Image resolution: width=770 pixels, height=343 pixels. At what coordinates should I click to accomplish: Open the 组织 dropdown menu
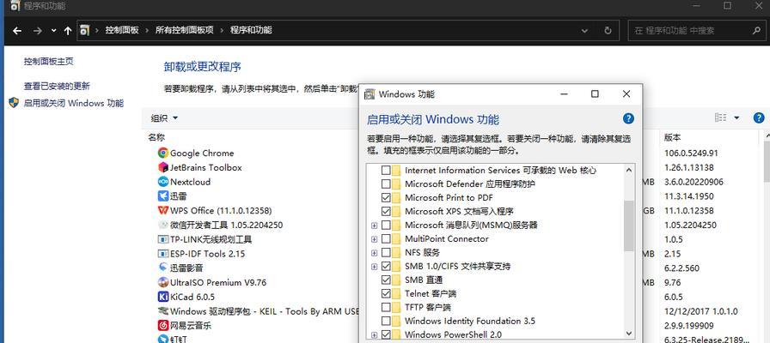point(164,118)
